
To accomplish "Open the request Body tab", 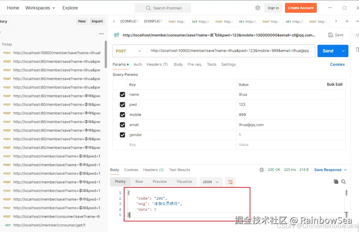I will [178, 64].
